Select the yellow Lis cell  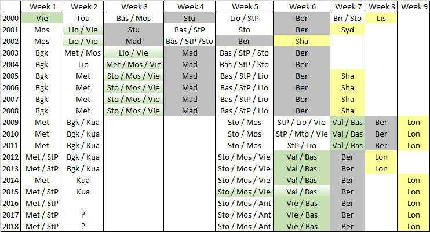381,18
